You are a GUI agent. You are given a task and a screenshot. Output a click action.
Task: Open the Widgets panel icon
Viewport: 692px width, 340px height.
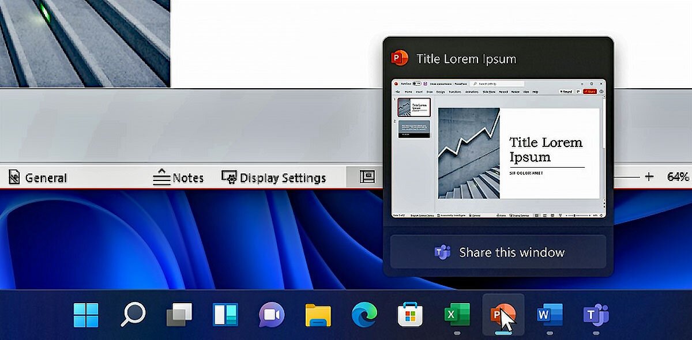click(225, 315)
